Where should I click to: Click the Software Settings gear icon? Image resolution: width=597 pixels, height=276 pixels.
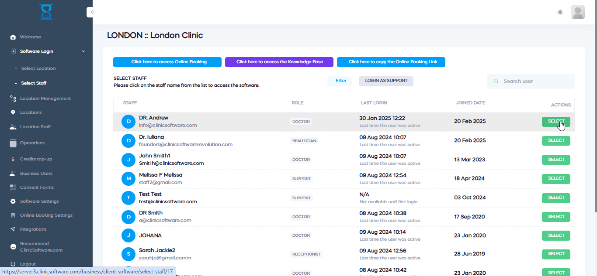point(13,201)
